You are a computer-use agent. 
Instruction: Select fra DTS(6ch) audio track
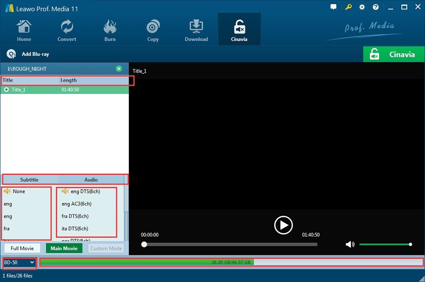tap(75, 216)
